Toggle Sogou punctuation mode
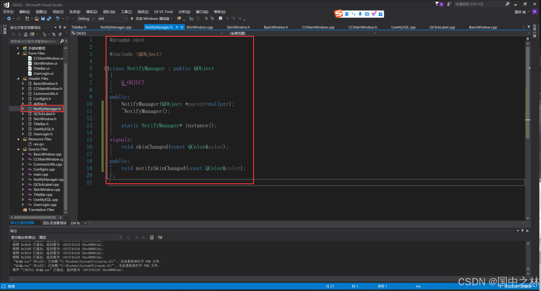The image size is (541, 291). (353, 14)
